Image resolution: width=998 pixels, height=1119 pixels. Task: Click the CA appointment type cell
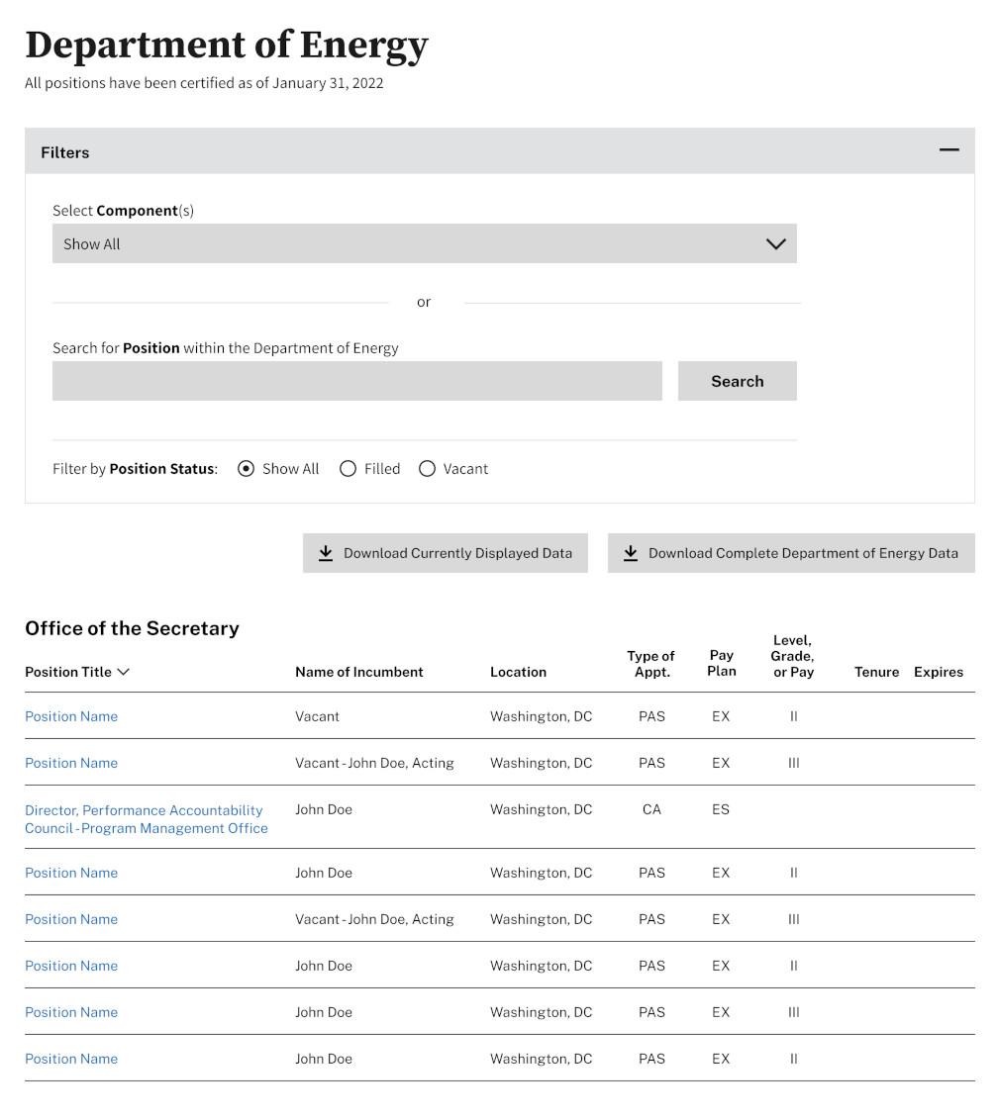(651, 809)
